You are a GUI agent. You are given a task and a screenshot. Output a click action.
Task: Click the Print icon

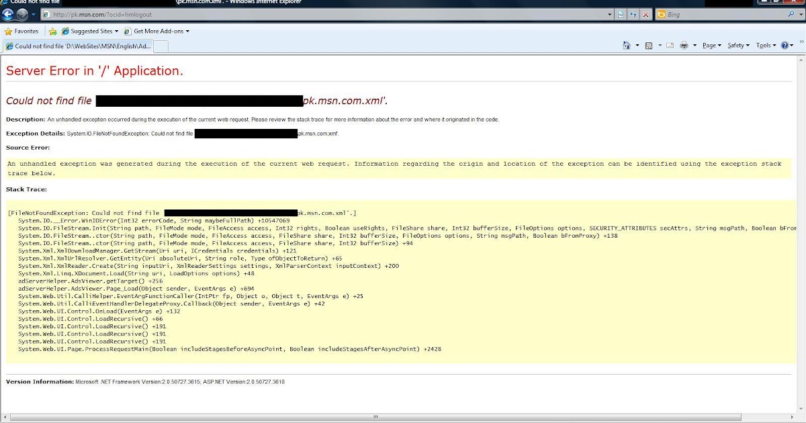tap(684, 45)
